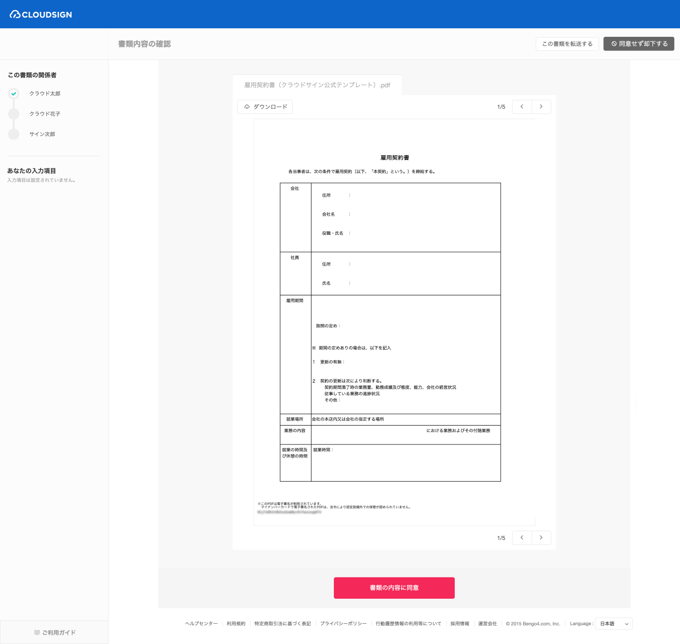Click the usage guide book icon
680x644 pixels.
[x=37, y=633]
